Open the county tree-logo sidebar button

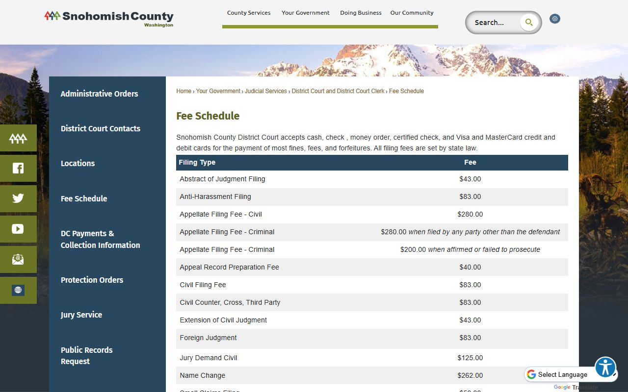pyautogui.click(x=18, y=138)
